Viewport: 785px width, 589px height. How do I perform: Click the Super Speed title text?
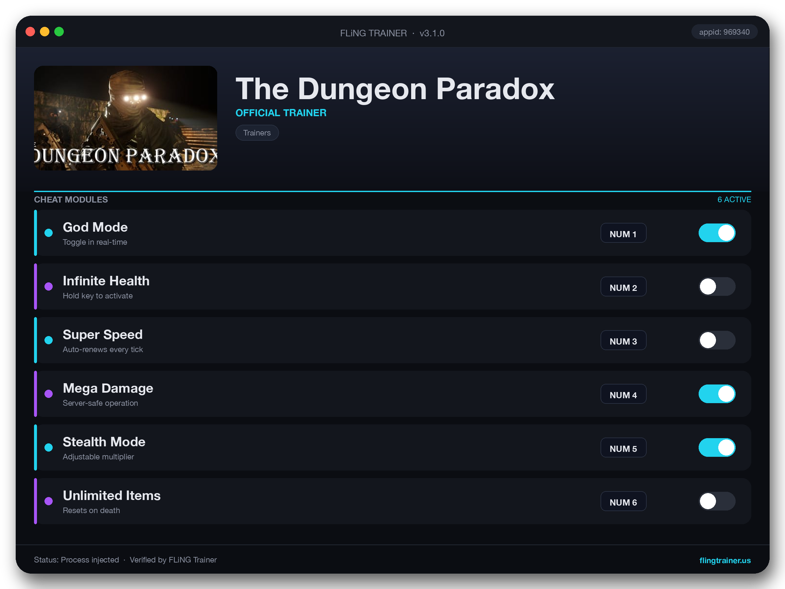[103, 334]
